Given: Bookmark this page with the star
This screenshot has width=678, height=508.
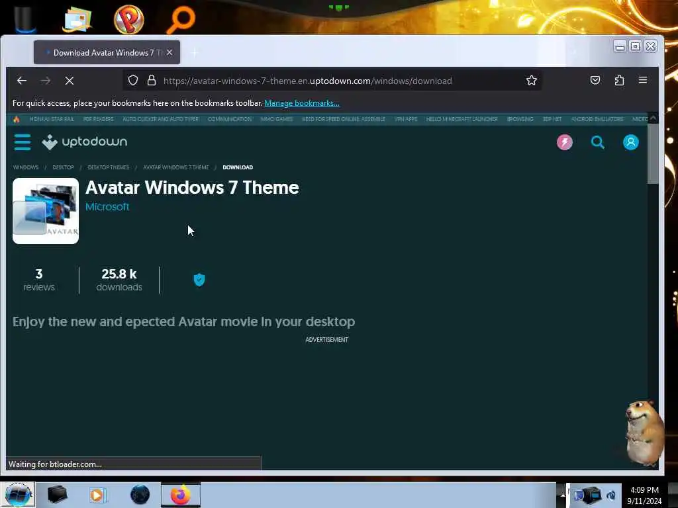Looking at the screenshot, I should pyautogui.click(x=532, y=80).
